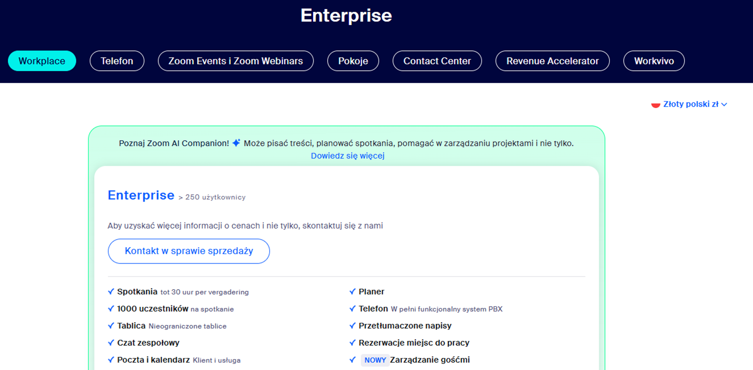Click checkmark icon beside Spotkania
This screenshot has height=370, width=753.
coord(111,292)
